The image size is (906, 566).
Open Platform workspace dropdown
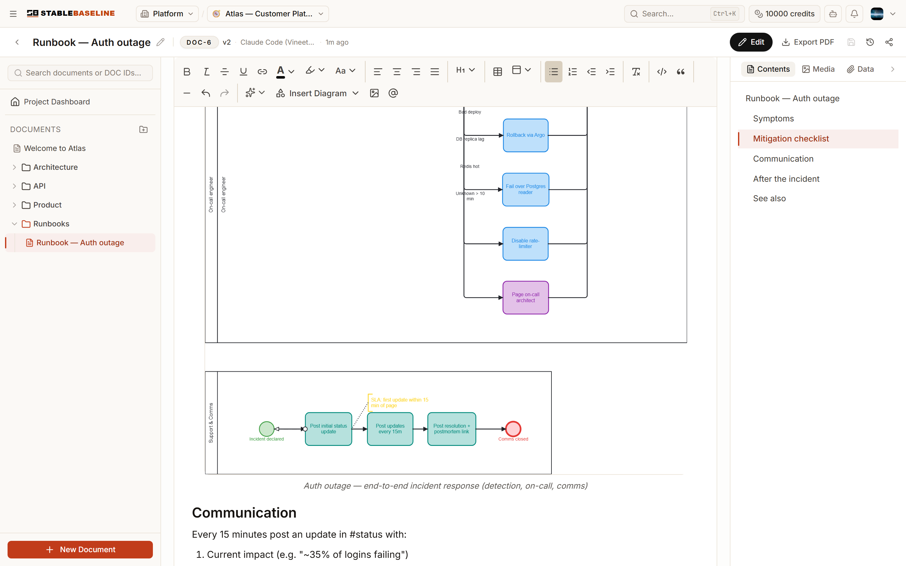pos(167,14)
